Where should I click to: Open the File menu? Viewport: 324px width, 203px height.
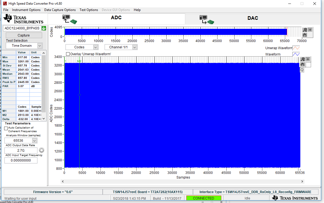coord(6,10)
